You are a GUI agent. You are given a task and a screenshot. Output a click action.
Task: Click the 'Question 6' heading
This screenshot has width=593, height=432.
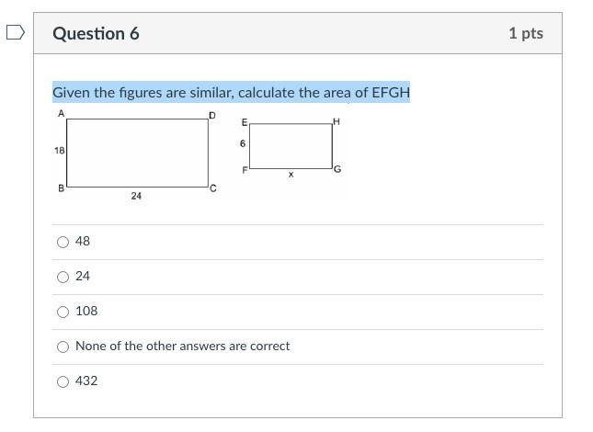click(96, 33)
